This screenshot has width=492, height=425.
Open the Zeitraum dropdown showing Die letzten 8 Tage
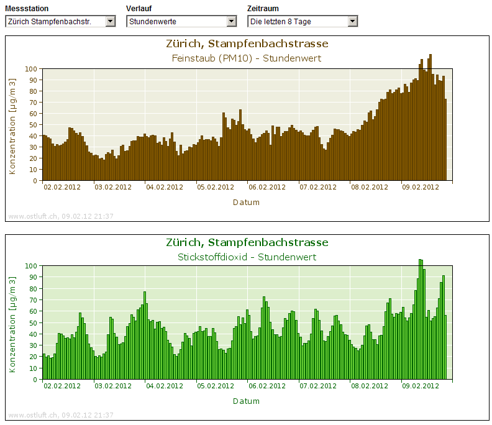pyautogui.click(x=303, y=21)
